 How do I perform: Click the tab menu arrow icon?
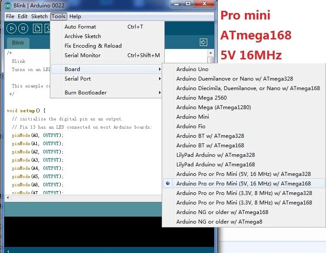[203, 42]
